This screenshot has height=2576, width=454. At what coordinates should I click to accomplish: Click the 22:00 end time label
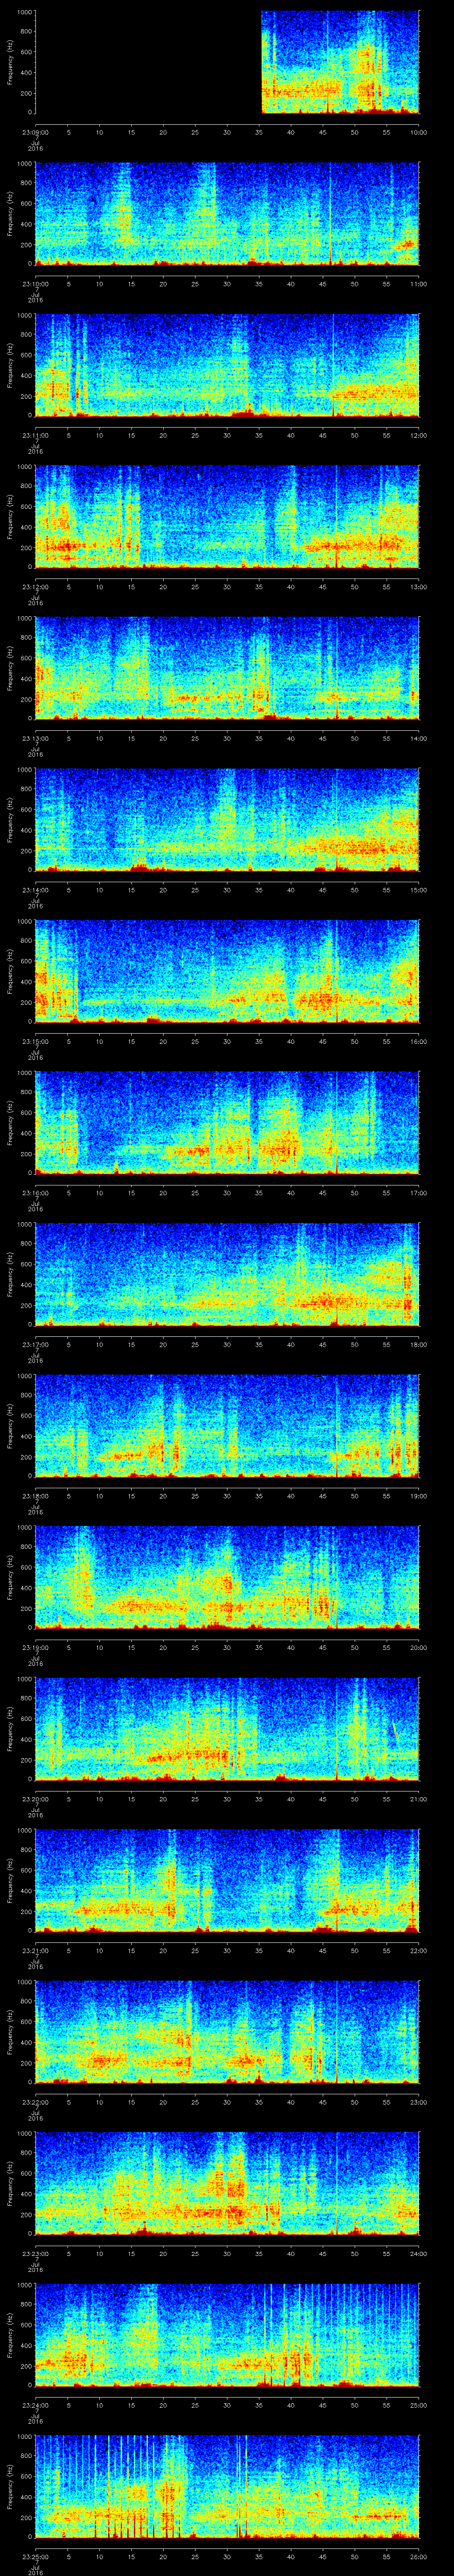pos(418,1951)
